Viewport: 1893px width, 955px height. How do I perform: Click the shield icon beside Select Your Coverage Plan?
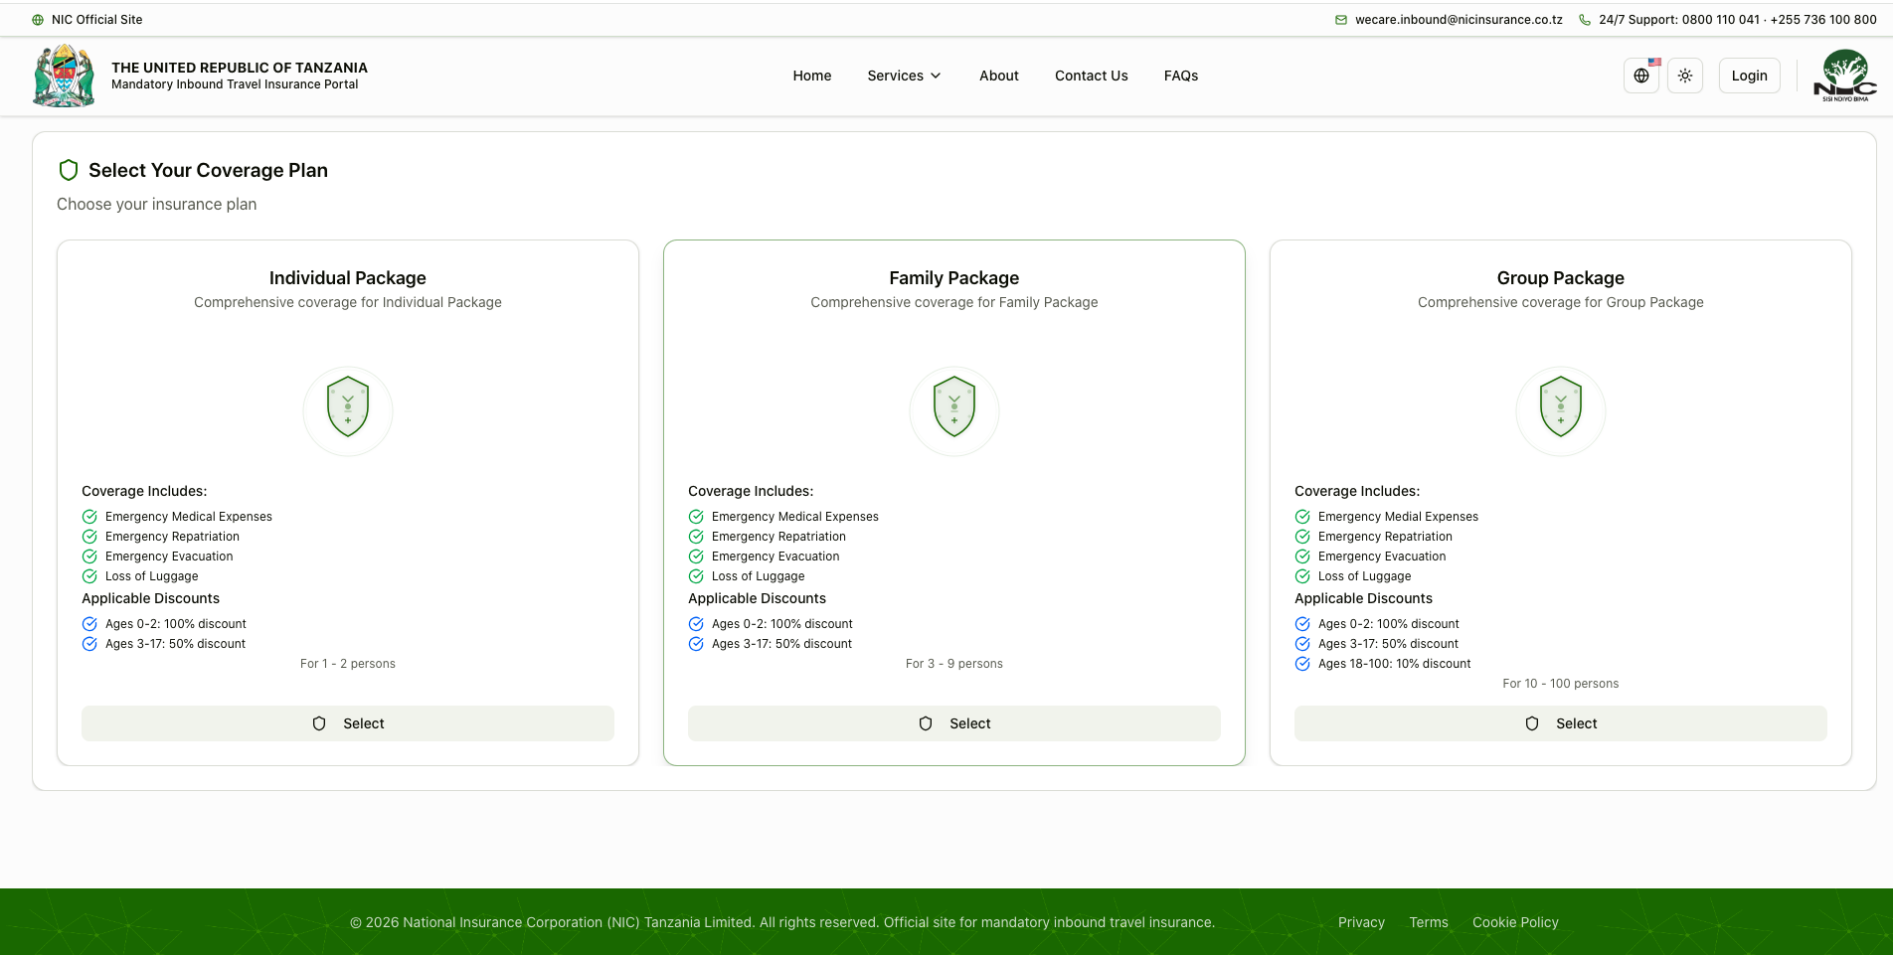[x=69, y=170]
